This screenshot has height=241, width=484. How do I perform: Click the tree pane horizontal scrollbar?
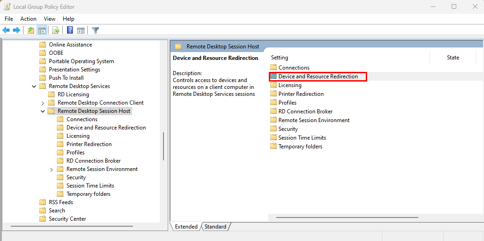pos(72,226)
